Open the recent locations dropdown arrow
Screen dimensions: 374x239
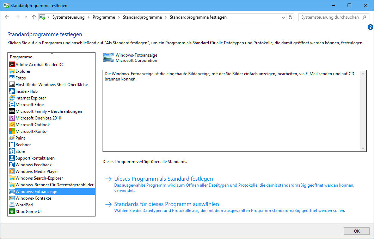click(x=26, y=17)
